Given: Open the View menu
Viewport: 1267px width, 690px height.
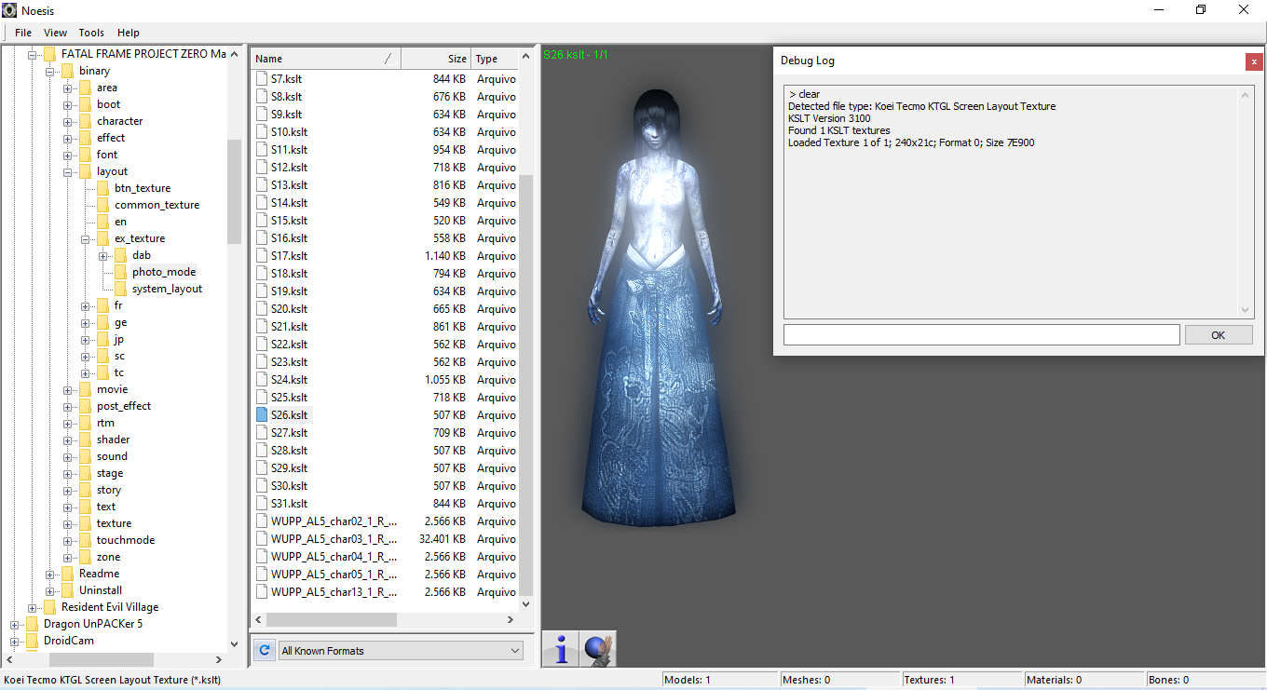Looking at the screenshot, I should pos(56,33).
